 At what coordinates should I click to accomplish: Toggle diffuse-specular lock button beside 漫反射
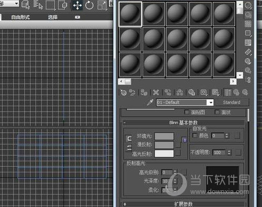point(129,148)
